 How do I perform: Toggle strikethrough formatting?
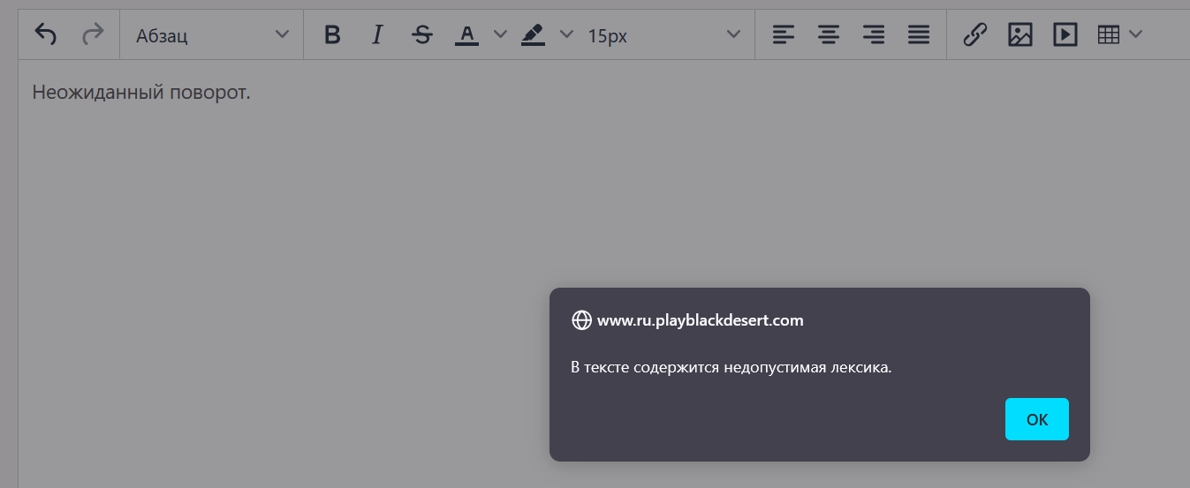423,35
